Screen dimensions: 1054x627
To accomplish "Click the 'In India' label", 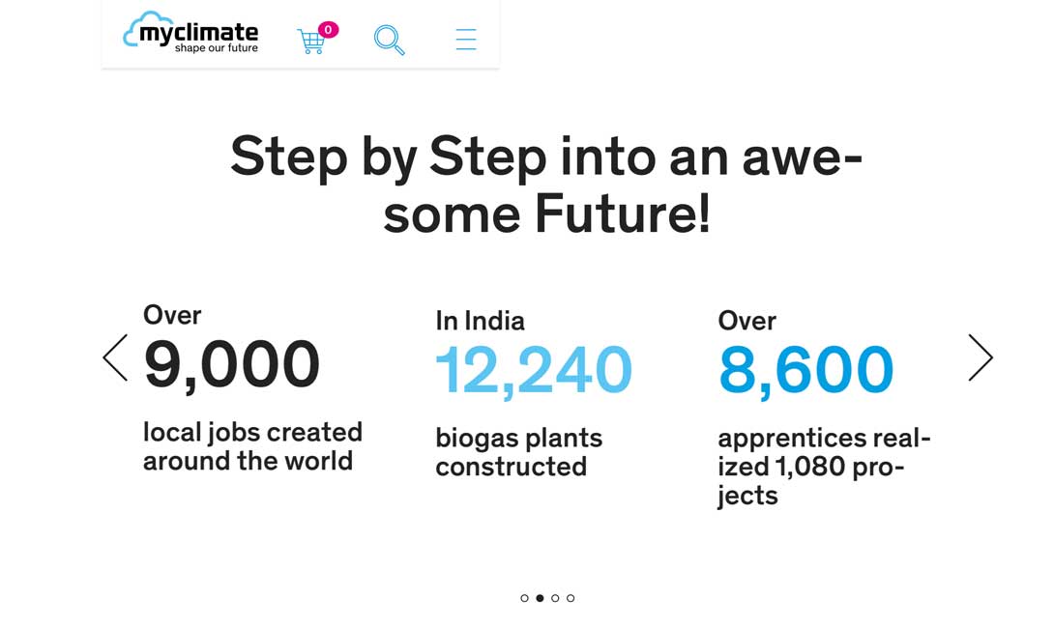I will 480,321.
